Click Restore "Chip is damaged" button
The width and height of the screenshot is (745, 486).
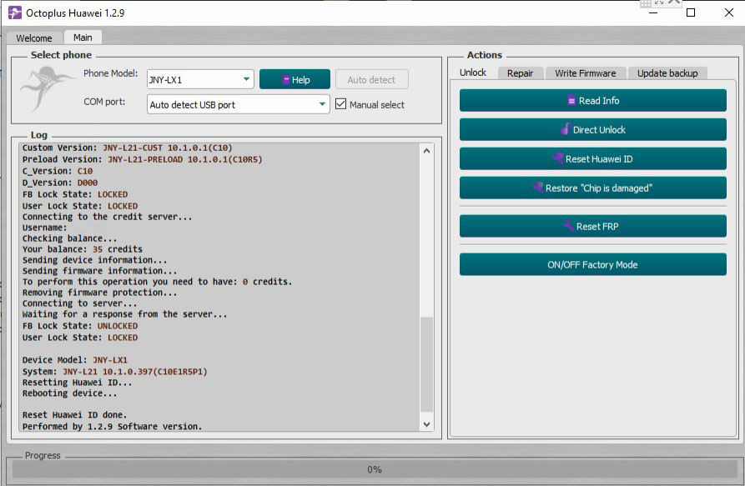pyautogui.click(x=592, y=188)
